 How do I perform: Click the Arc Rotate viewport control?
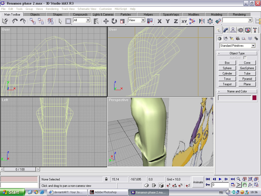pyautogui.click(x=250, y=185)
